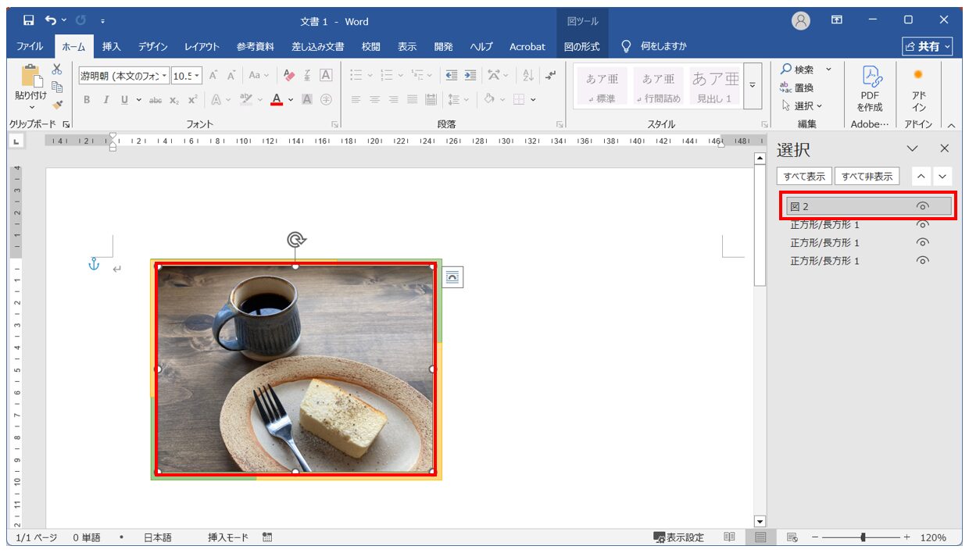Toggle subscript formatting

coord(173,99)
